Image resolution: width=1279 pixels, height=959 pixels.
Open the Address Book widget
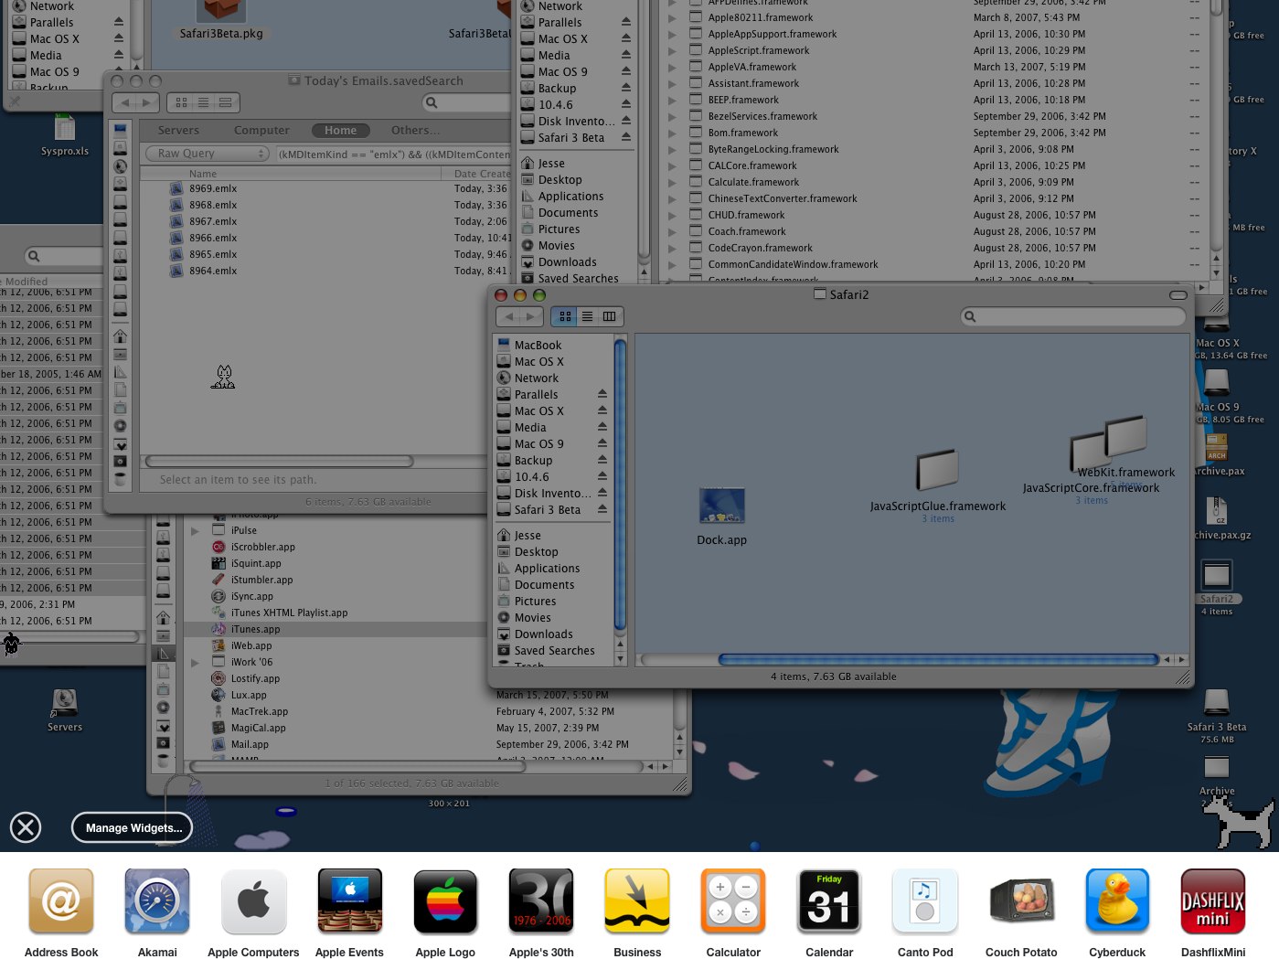point(61,901)
